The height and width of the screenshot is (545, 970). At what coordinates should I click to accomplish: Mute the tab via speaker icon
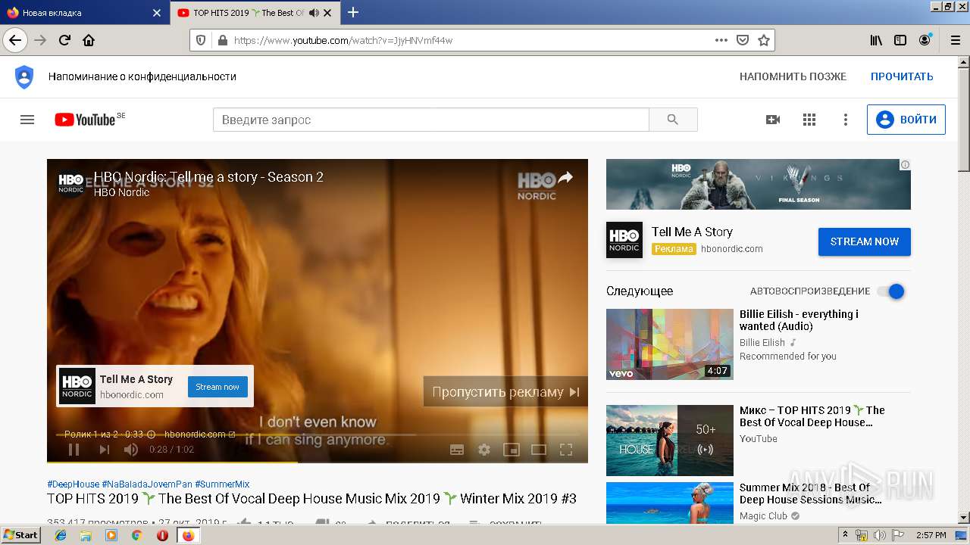[x=314, y=13]
